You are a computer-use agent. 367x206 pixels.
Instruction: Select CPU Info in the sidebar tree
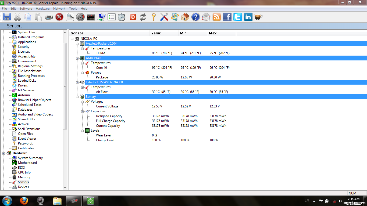point(24,172)
